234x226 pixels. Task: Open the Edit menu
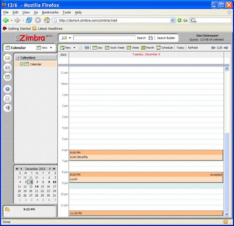(x=15, y=12)
